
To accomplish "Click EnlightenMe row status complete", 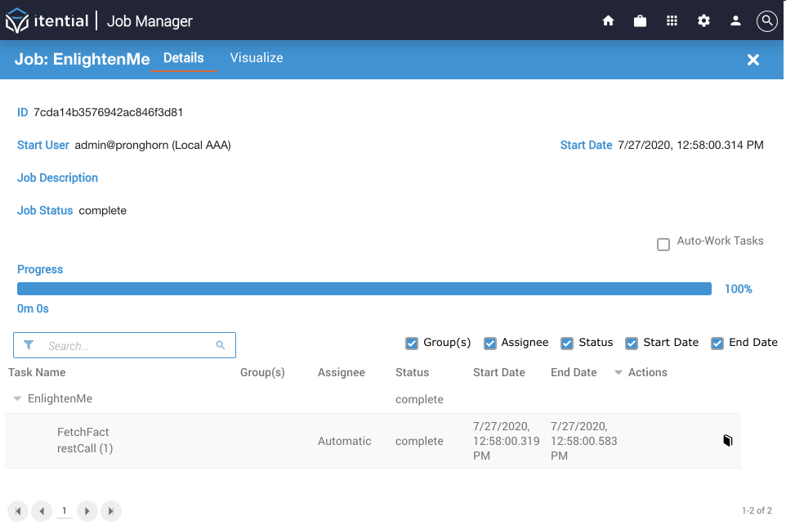I will (420, 399).
